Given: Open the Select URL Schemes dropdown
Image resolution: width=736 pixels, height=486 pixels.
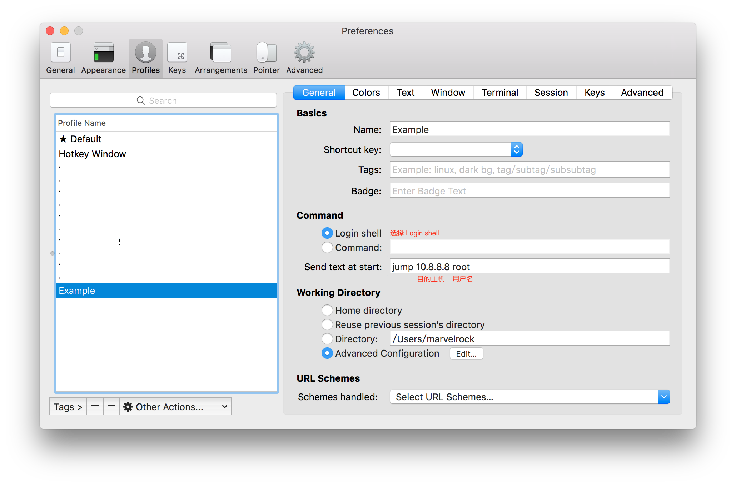Looking at the screenshot, I should coord(529,397).
